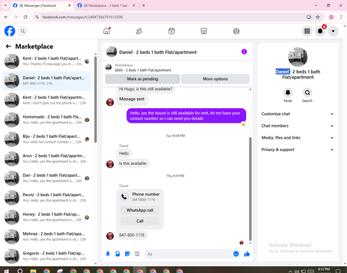
Task: Open the Dan conversation
Action: [46, 178]
